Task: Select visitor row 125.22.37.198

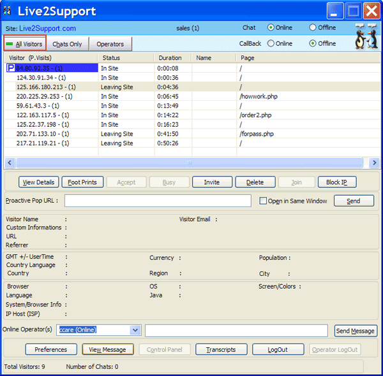Action: pos(193,124)
